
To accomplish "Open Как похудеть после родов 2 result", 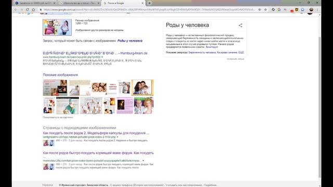I will click(x=96, y=133).
